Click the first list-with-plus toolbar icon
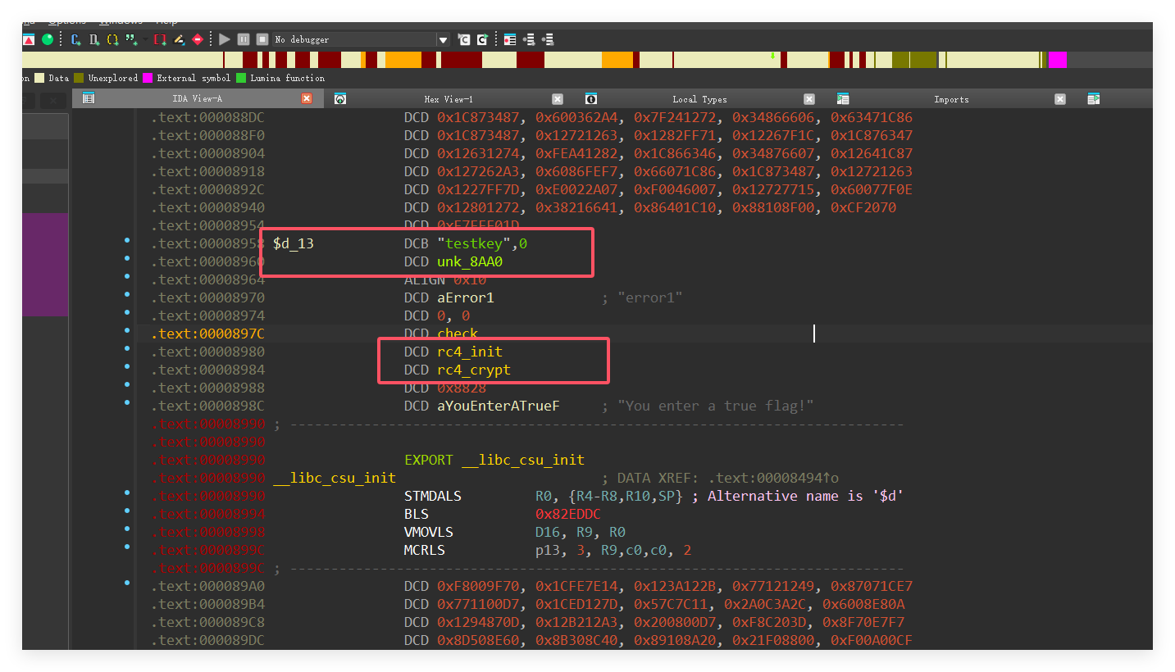The image size is (1175, 672). tap(529, 39)
